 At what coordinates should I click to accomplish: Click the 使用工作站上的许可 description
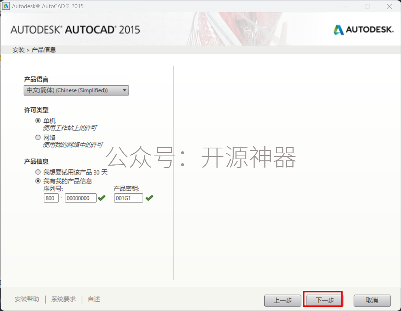[70, 128]
